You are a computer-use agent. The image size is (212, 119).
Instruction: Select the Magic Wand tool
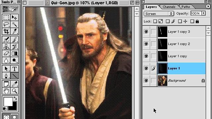click(15, 24)
